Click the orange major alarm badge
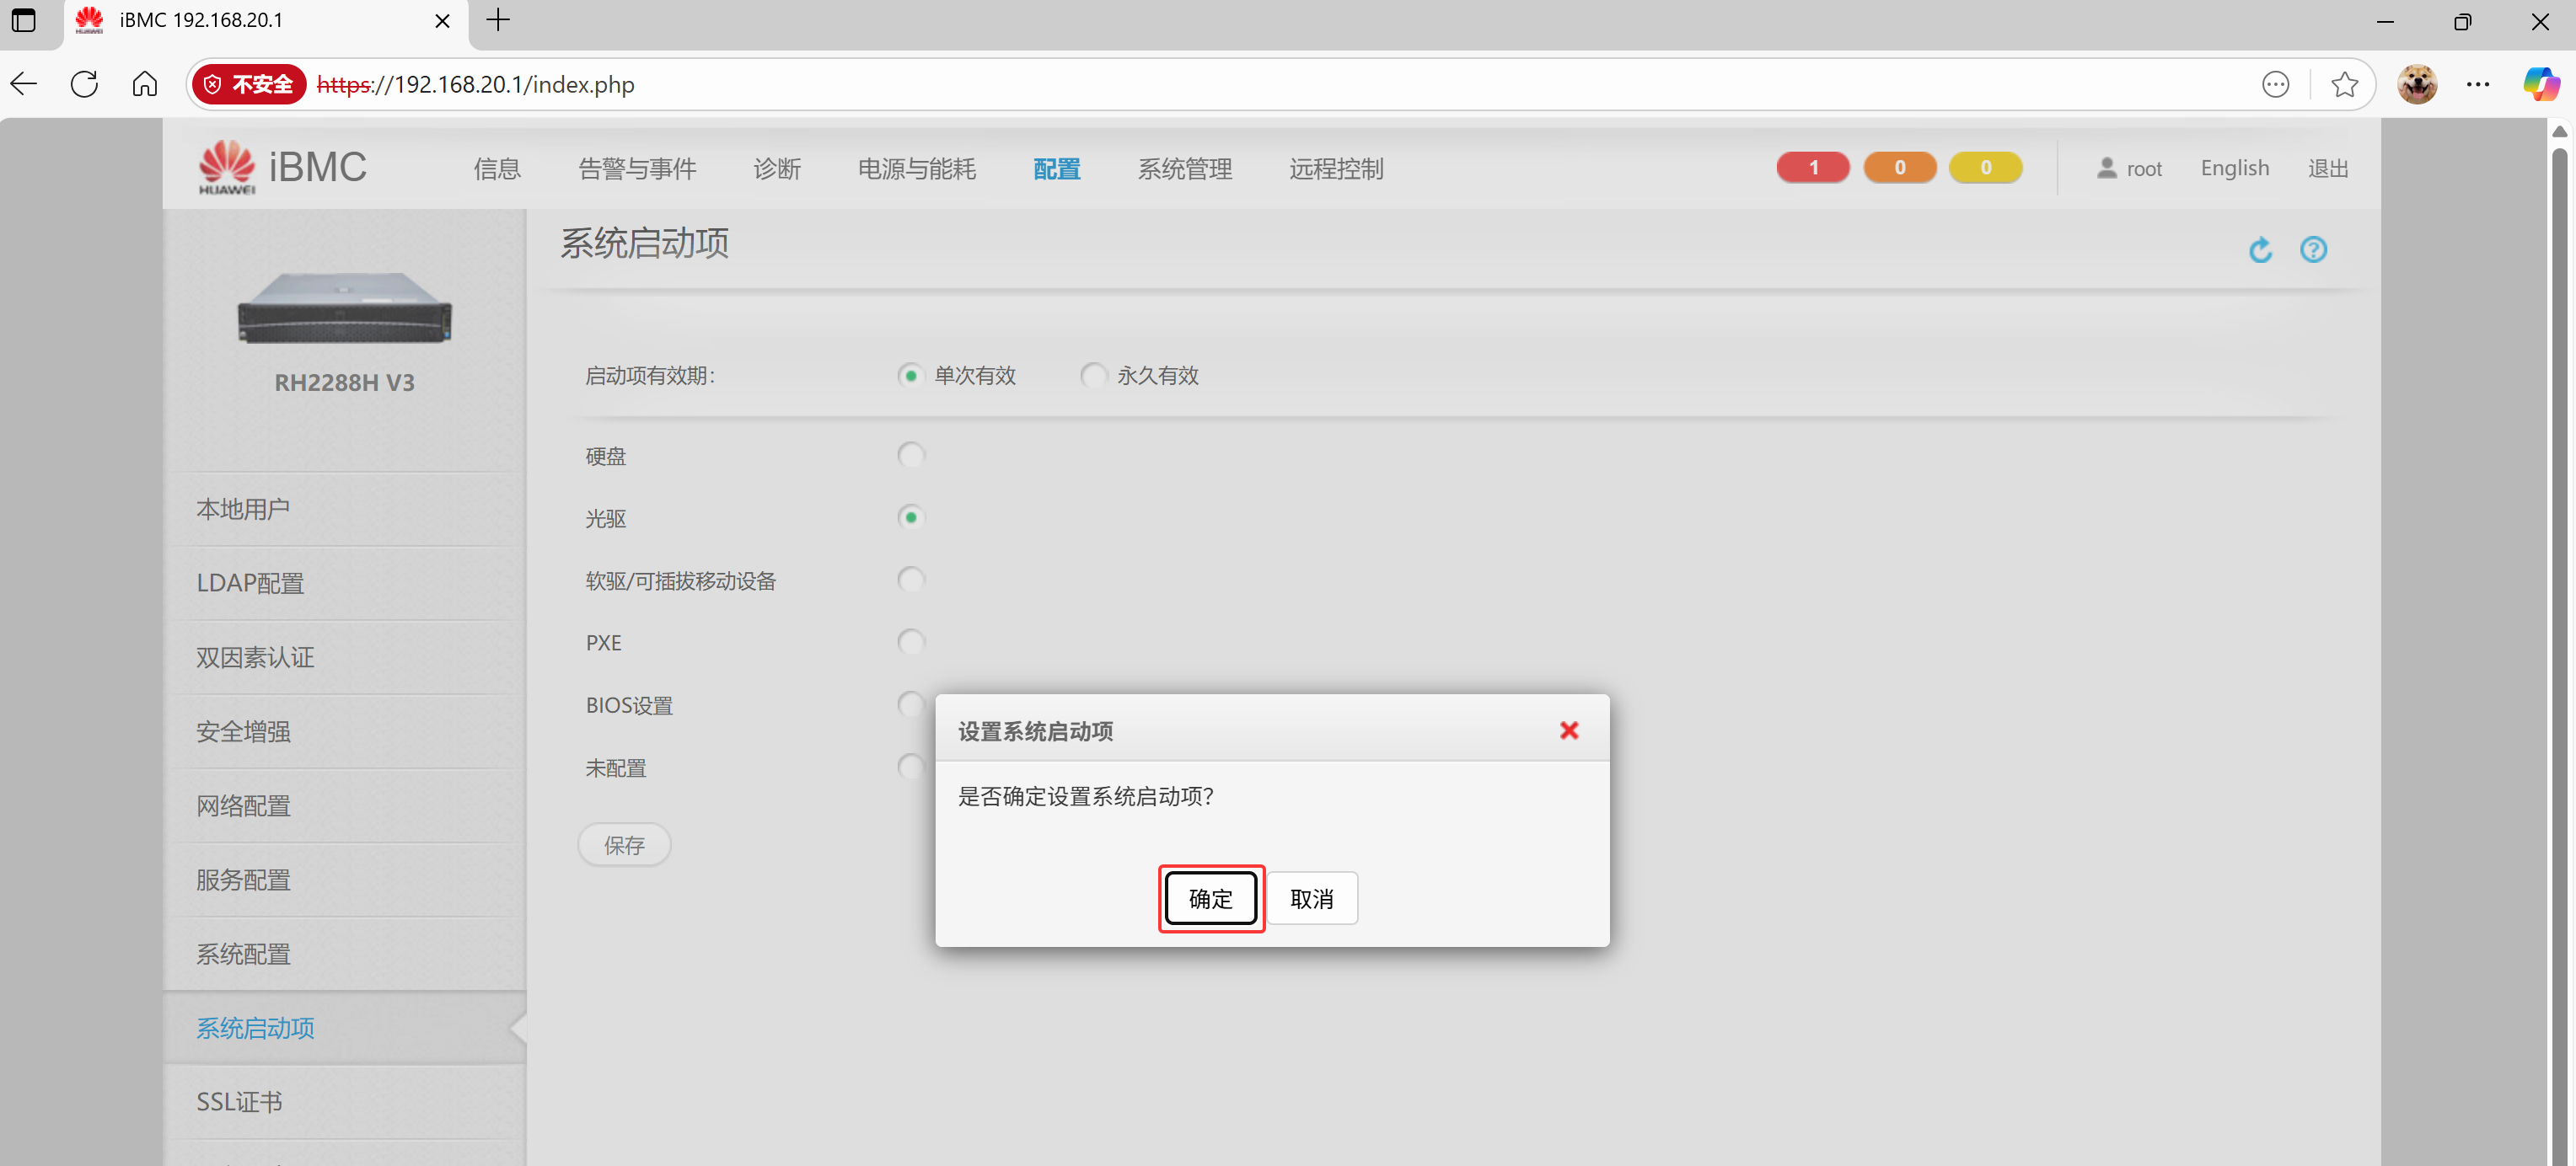 (x=1899, y=168)
